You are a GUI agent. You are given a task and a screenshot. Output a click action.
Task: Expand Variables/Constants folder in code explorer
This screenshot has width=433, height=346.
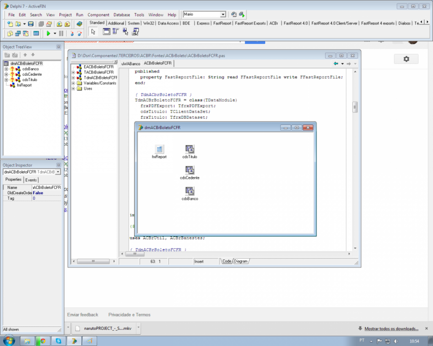pyautogui.click(x=73, y=83)
